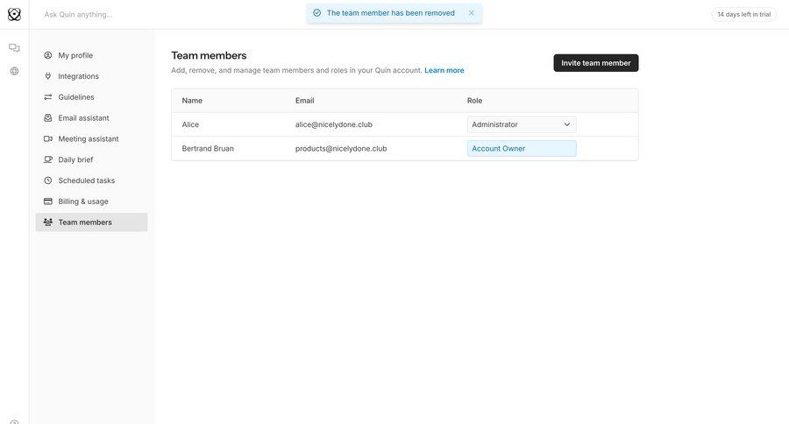Open Daily brief settings

[91, 159]
